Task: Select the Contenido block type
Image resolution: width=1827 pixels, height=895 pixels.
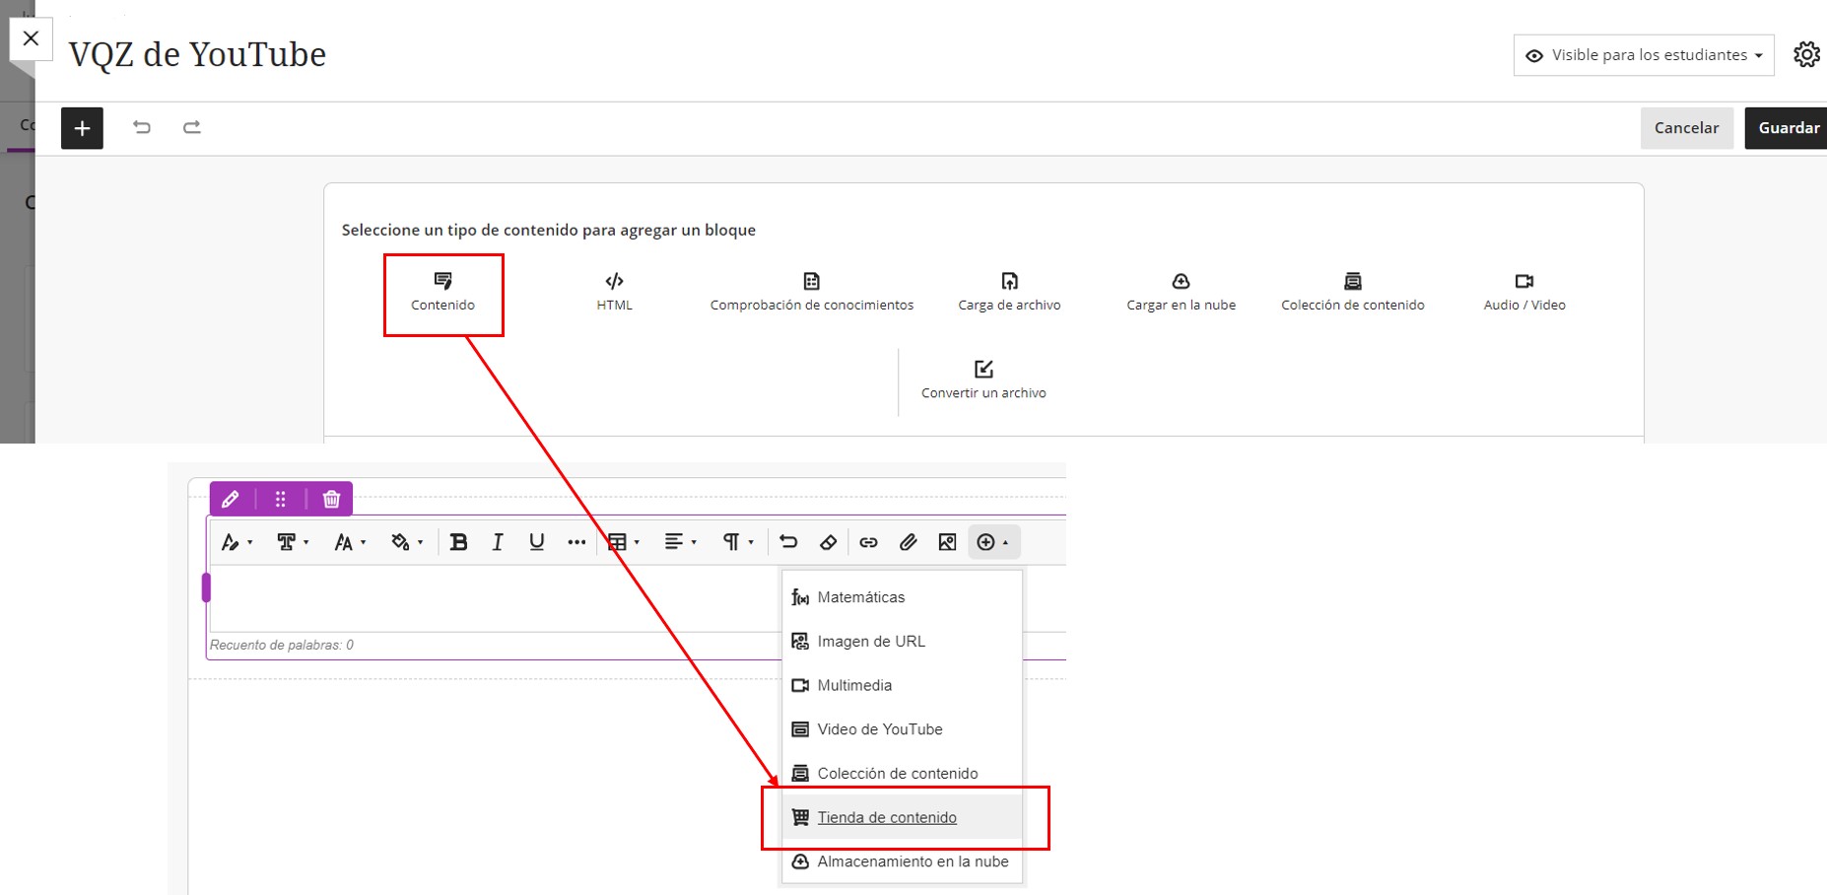Action: 442,293
